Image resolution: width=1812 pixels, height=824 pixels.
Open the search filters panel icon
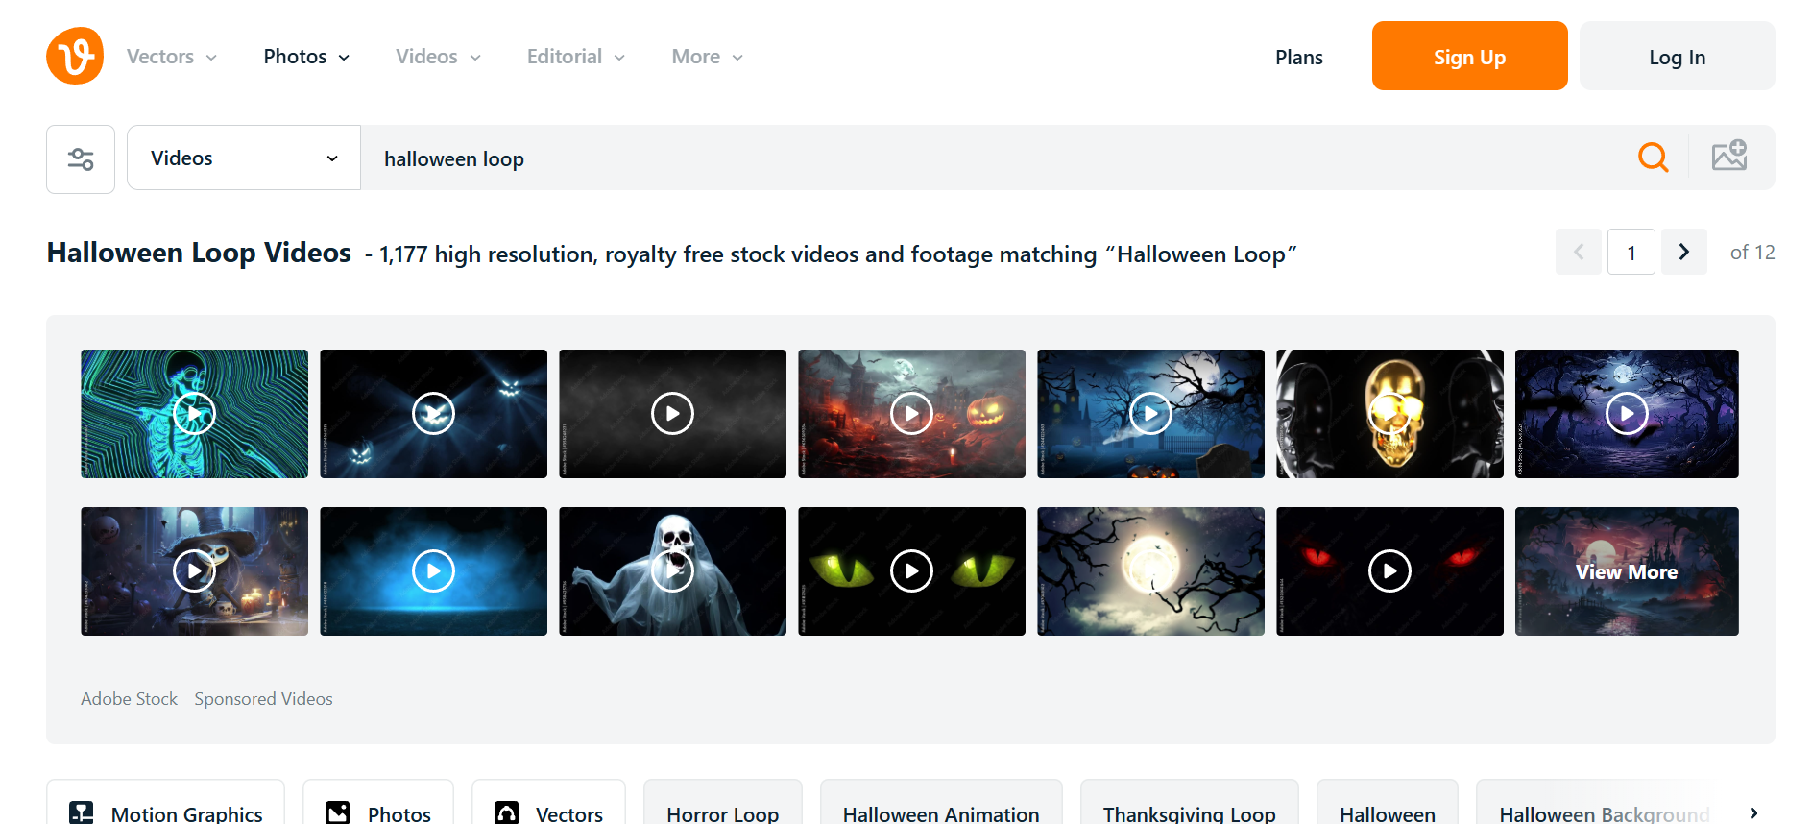click(x=81, y=159)
